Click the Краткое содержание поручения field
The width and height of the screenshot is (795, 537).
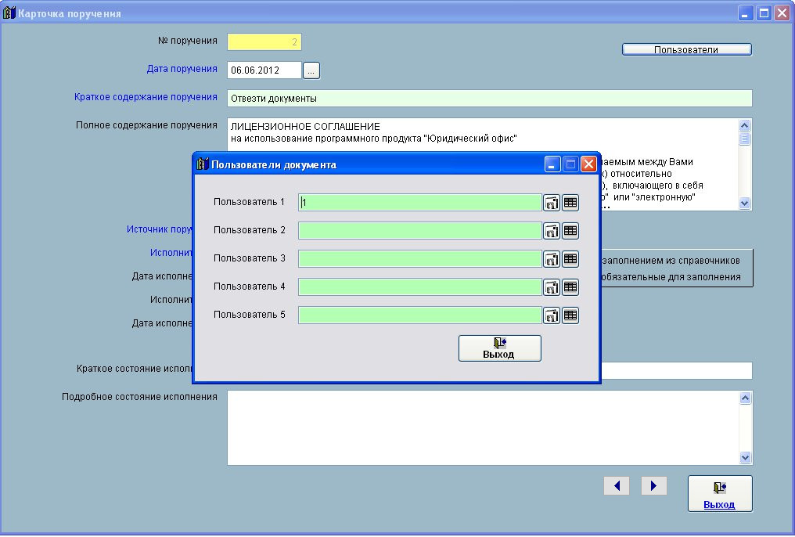(489, 98)
